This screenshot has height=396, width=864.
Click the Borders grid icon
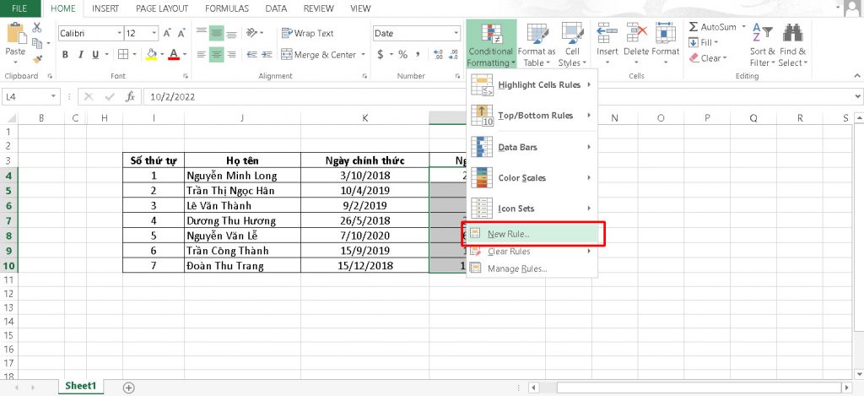[x=123, y=55]
